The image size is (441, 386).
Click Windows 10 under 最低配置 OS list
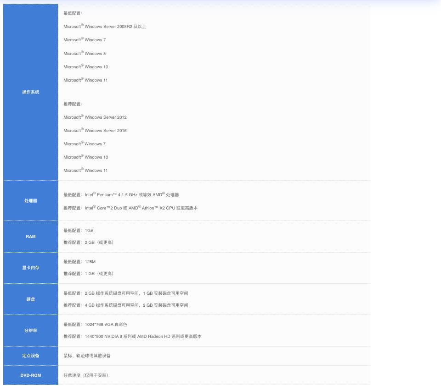tap(86, 66)
